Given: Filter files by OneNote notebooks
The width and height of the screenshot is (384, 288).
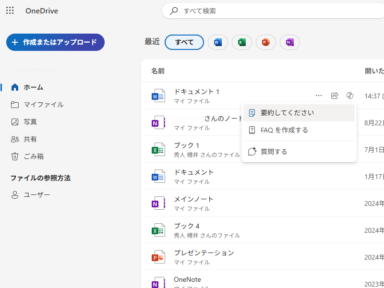Looking at the screenshot, I should click(x=289, y=42).
